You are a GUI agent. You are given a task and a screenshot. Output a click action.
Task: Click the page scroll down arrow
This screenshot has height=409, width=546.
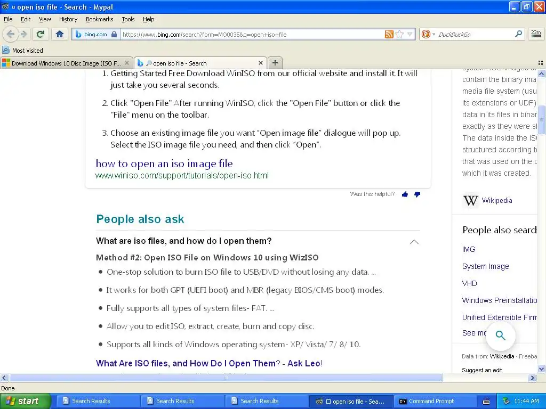(541, 369)
